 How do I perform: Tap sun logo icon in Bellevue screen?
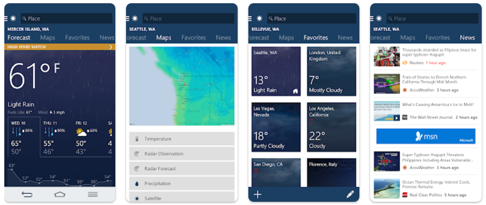point(259,18)
